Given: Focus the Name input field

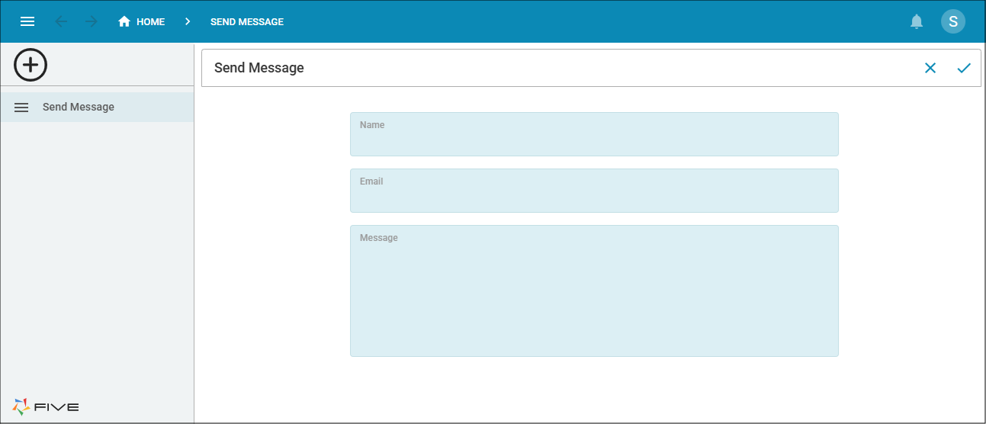Looking at the screenshot, I should click(x=594, y=134).
